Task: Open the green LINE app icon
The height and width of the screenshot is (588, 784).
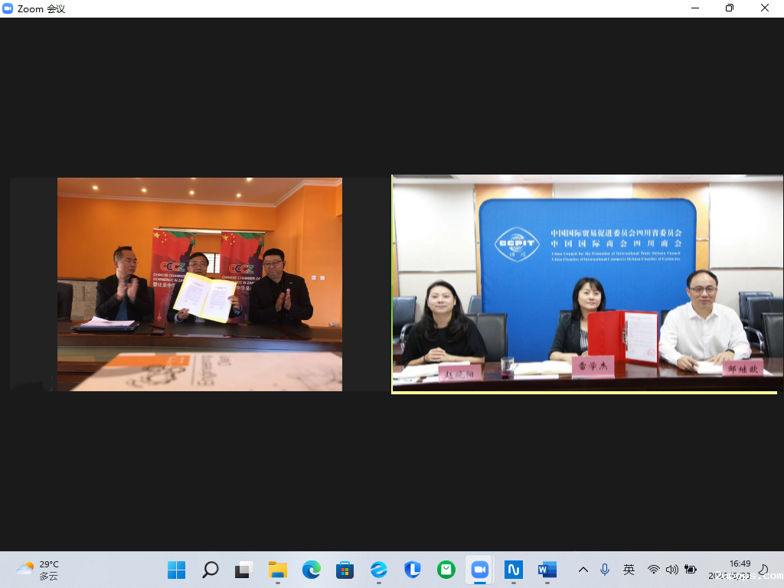Action: (x=446, y=570)
